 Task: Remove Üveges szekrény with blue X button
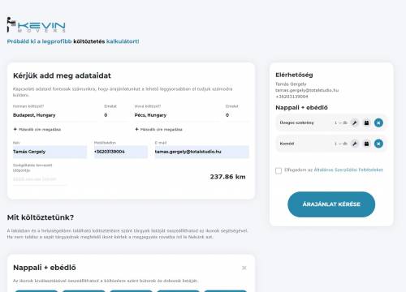coord(378,122)
